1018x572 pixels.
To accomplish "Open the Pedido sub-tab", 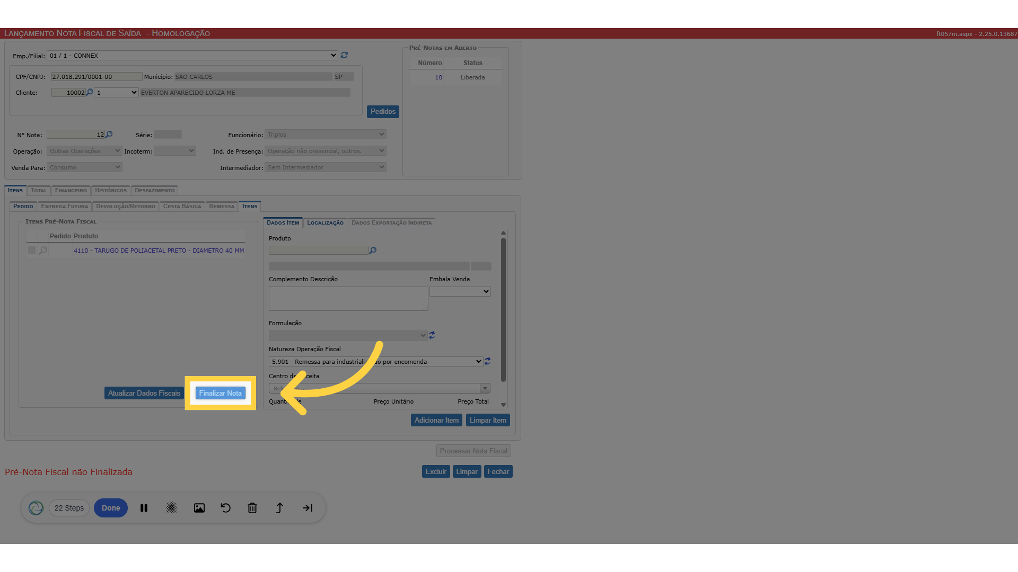I will tap(23, 207).
